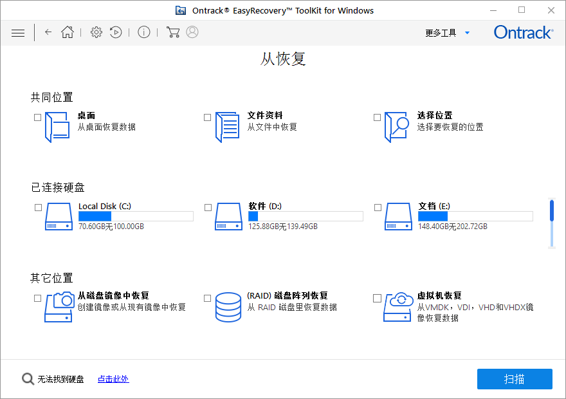Click the 选择位置 search folder icon
This screenshot has width=566, height=399.
coord(397,127)
